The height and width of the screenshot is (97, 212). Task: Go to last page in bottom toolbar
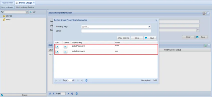pos(72,93)
